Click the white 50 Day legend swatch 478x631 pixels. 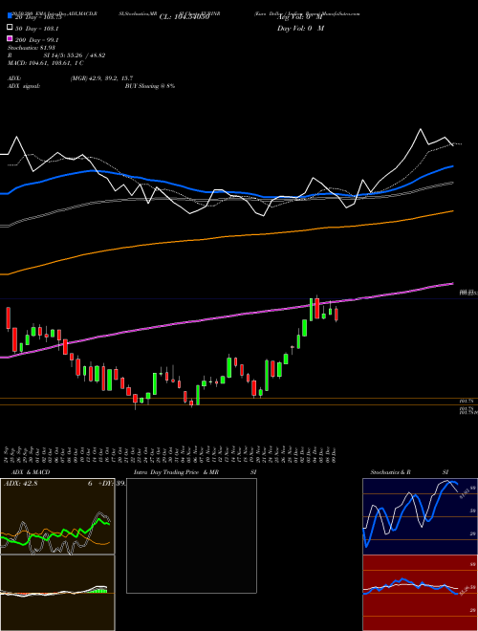click(x=11, y=28)
